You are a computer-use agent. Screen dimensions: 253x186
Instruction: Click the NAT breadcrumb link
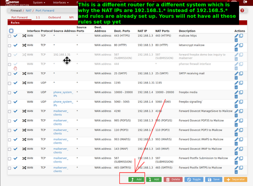click(x=28, y=10)
